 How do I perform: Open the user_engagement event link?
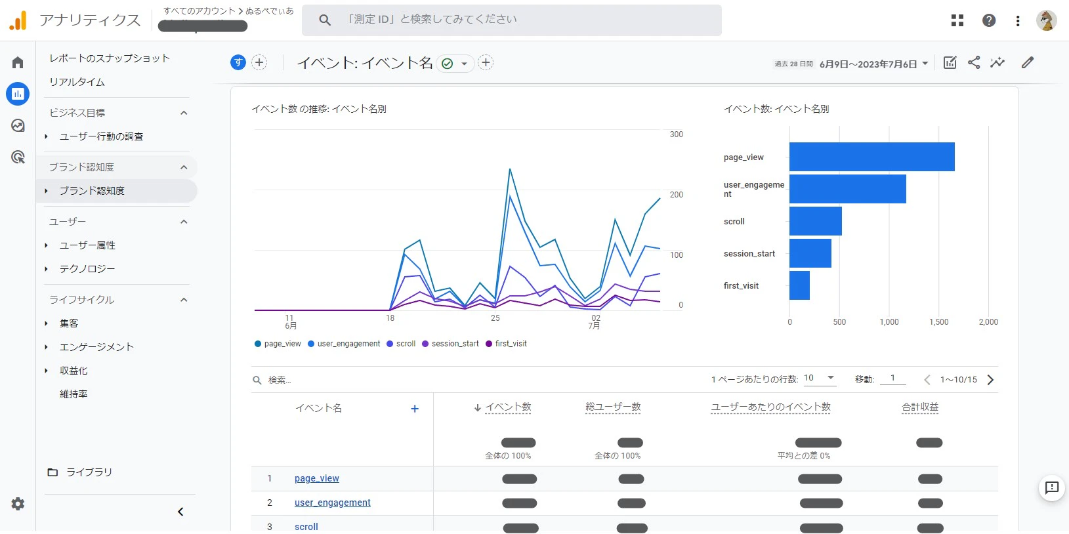pyautogui.click(x=333, y=503)
